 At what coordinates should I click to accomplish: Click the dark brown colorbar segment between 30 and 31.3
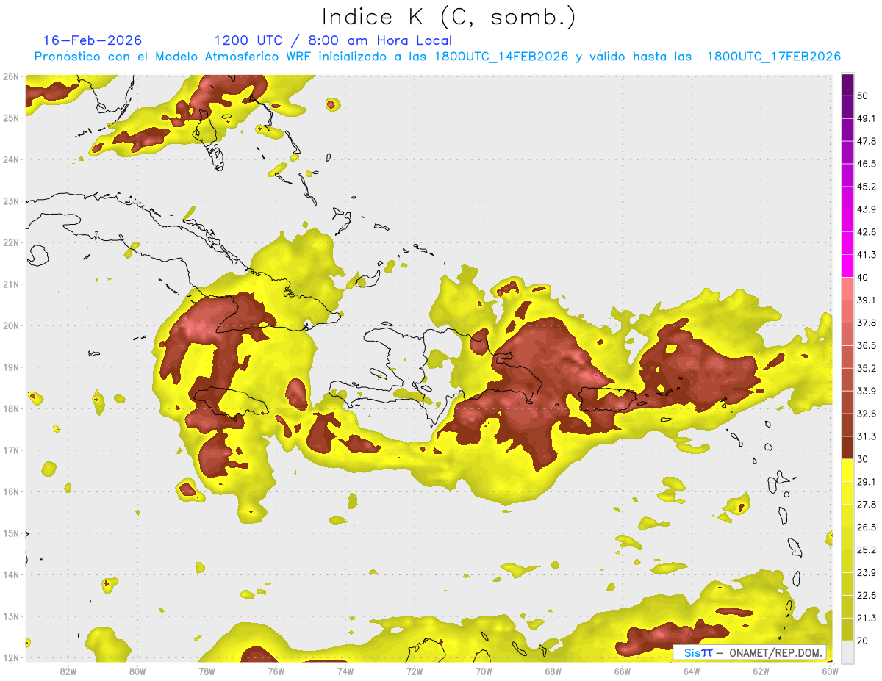coord(847,447)
